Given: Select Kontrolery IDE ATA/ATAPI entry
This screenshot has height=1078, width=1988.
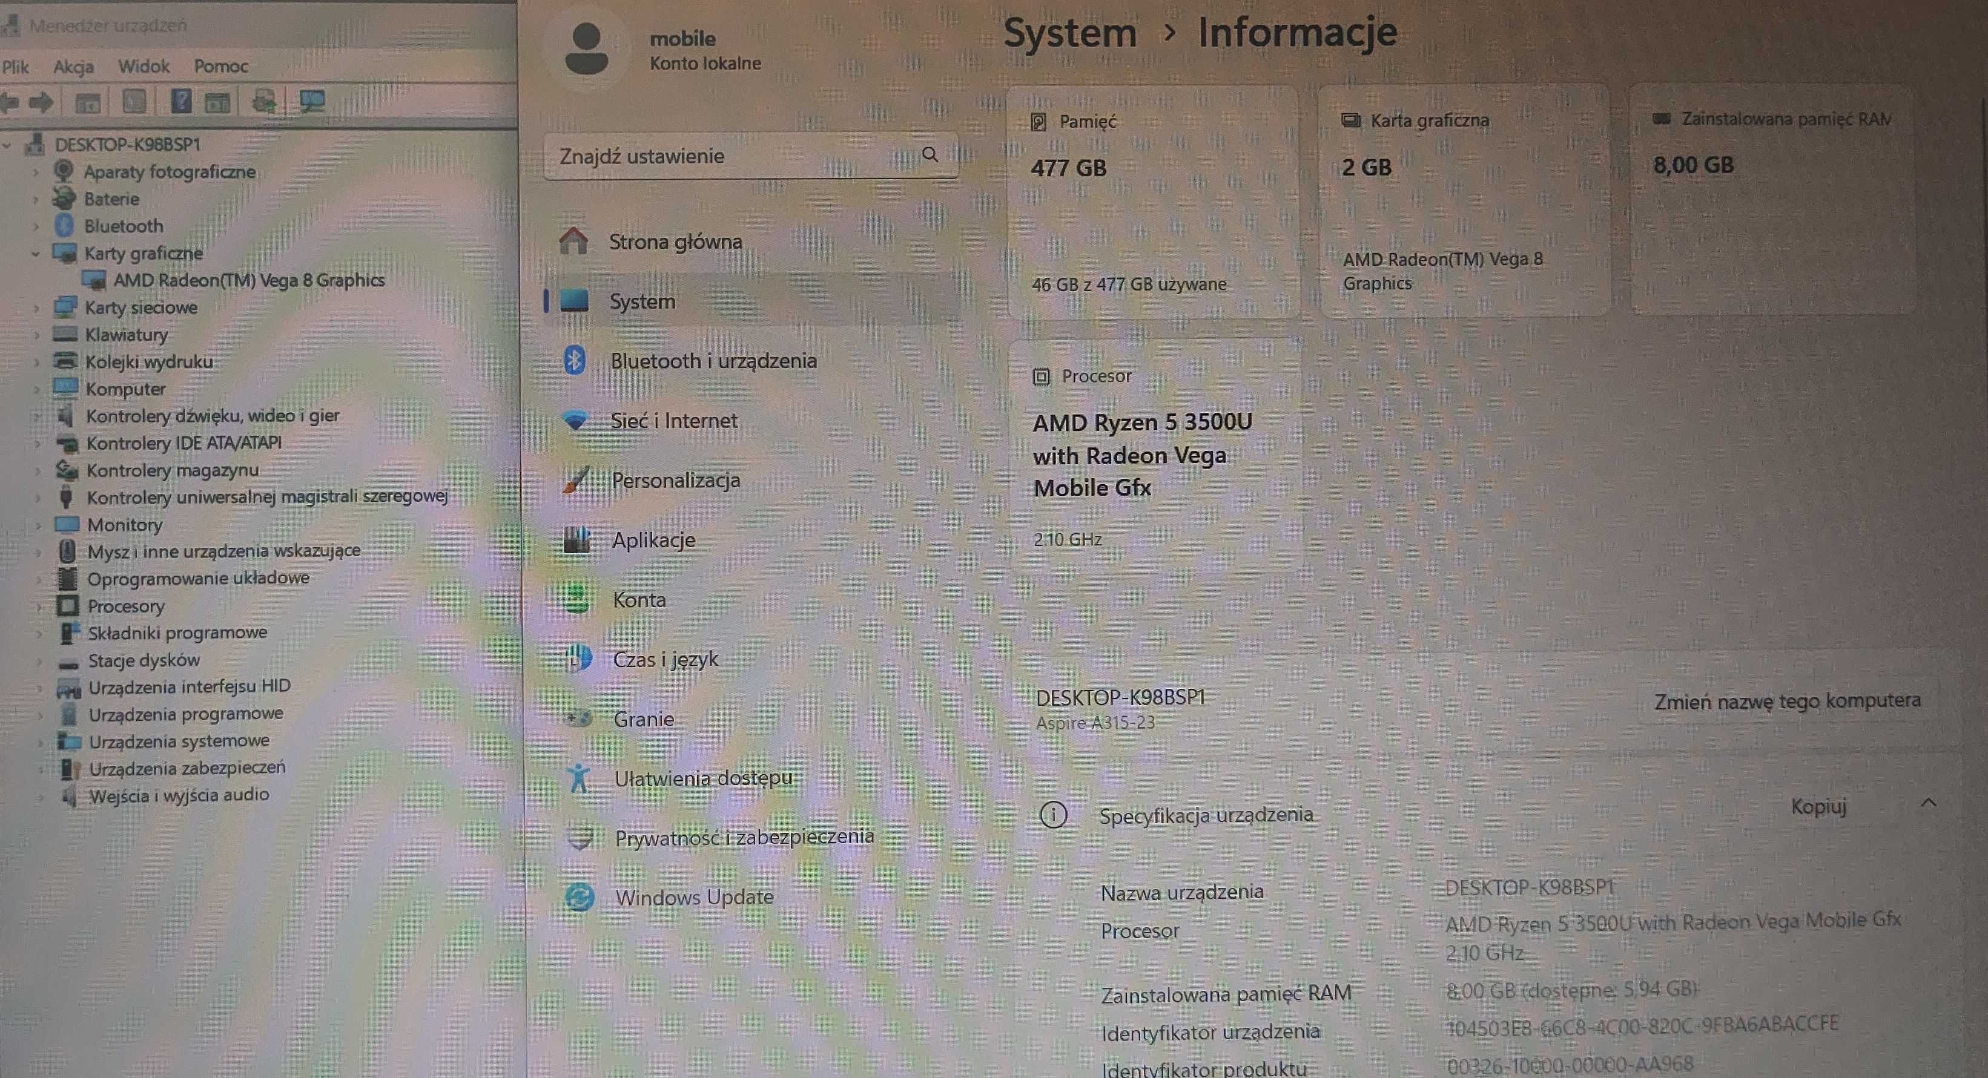Looking at the screenshot, I should 183,442.
